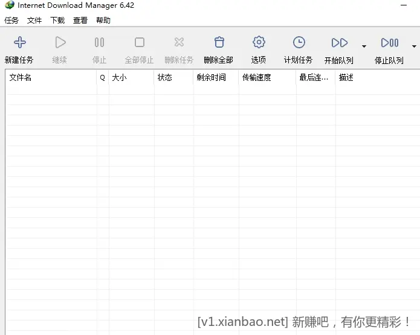Click the 新建任务 plus icon
Screen dimensions: 420x335
[x=20, y=42]
